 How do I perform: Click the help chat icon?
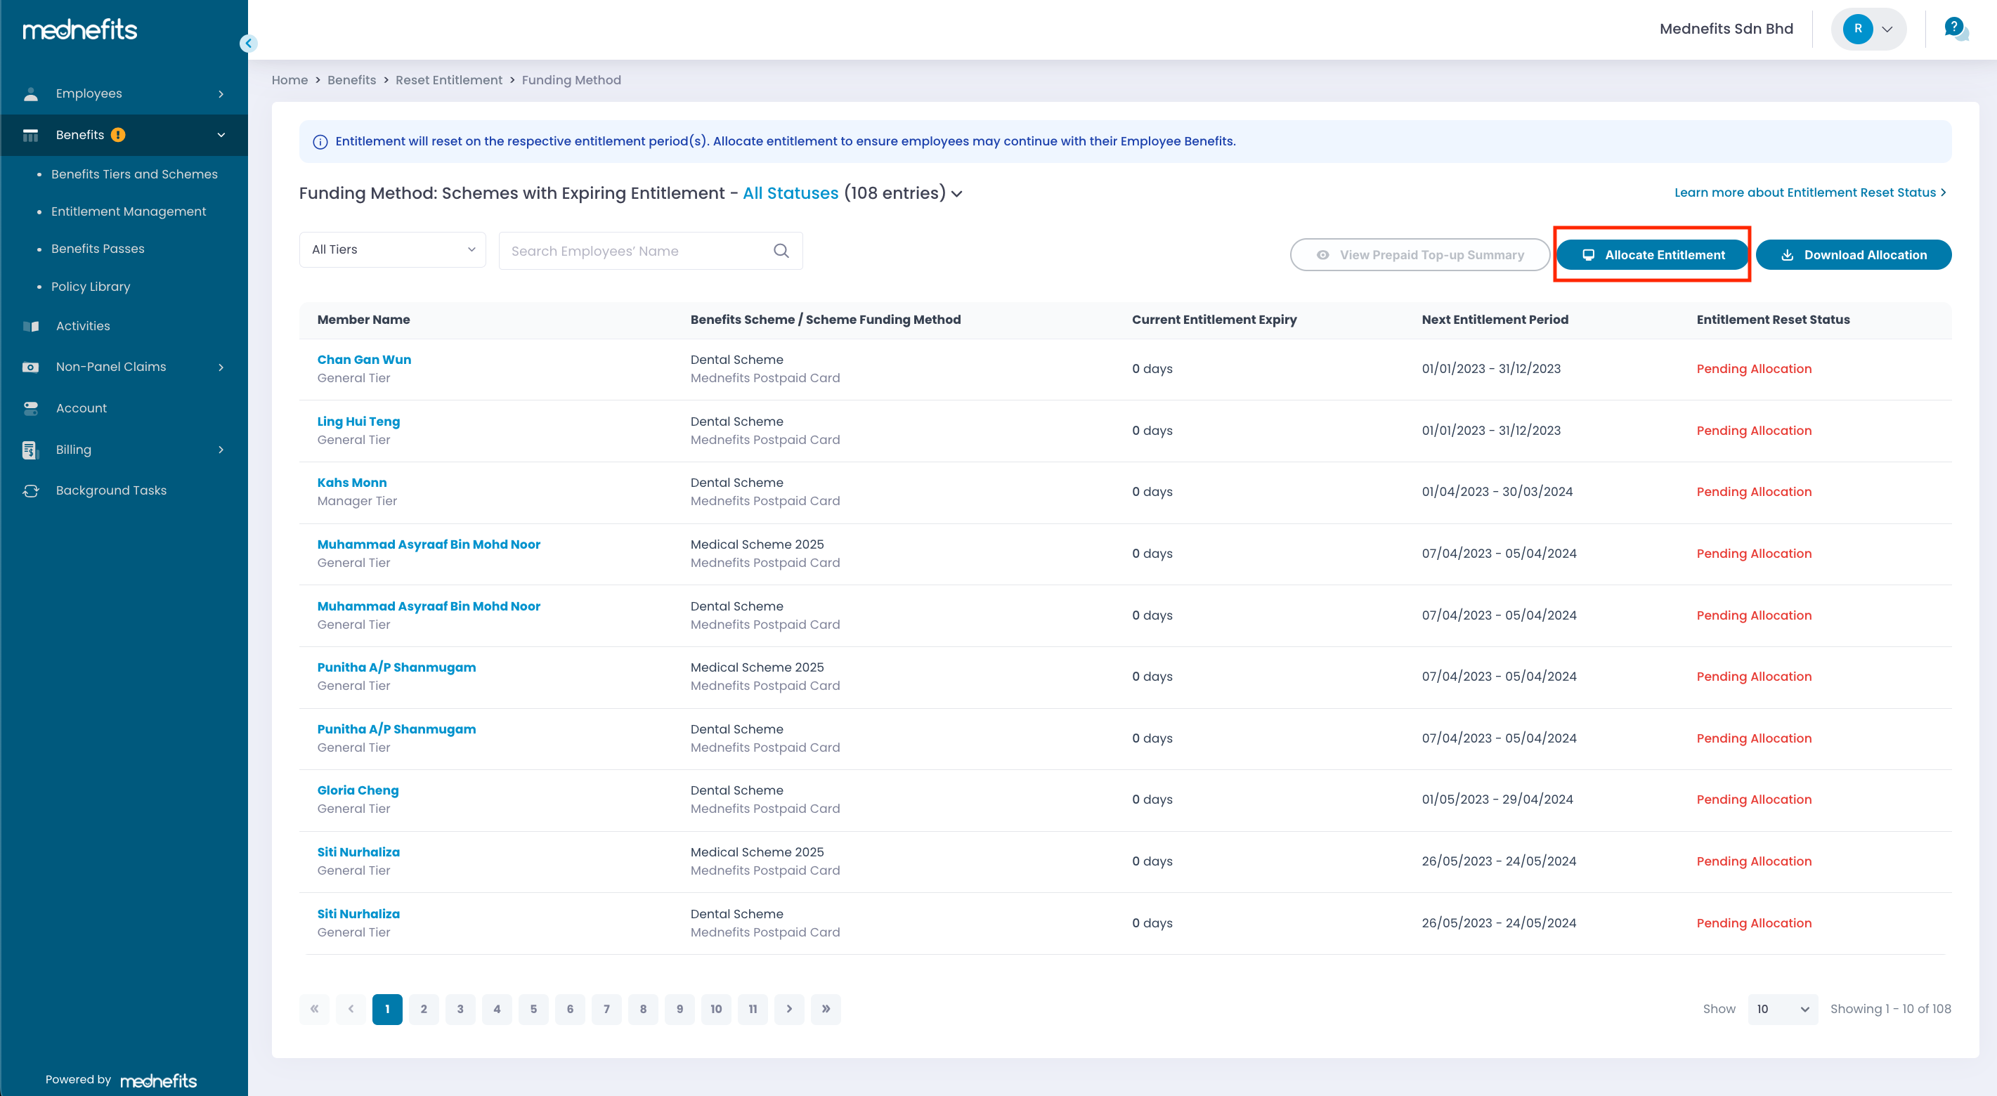point(1955,30)
